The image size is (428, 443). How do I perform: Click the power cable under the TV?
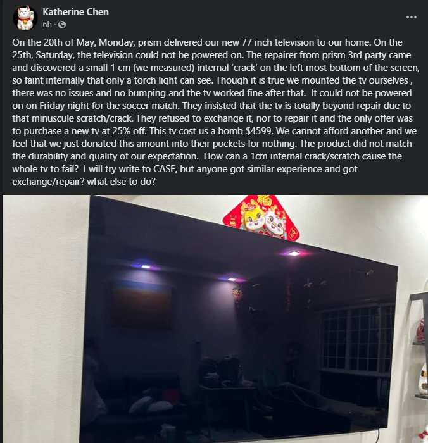point(377,435)
